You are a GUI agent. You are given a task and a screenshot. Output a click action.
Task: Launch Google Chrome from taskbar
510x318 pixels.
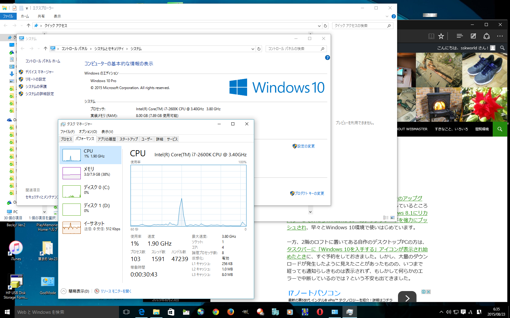point(216,312)
